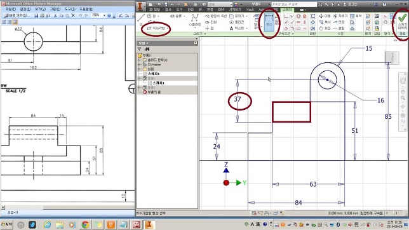Open the zoom 150% dropdown in Picture Manager
Image resolution: width=409 pixels, height=230 pixels.
coord(104,16)
